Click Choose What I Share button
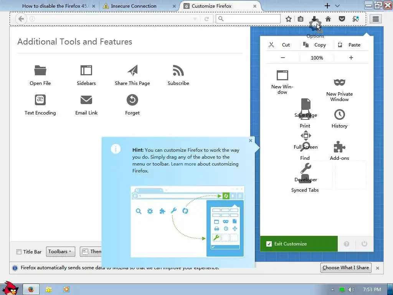The image size is (393, 295). point(346,268)
